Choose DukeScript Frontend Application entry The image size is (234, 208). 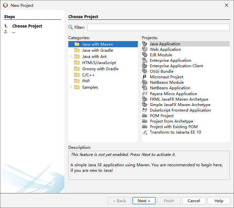180,110
